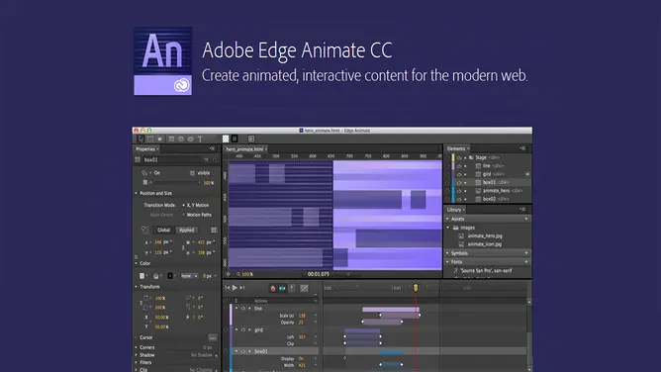Open the border style 'none' dropdown
661x372 pixels.
(x=189, y=276)
